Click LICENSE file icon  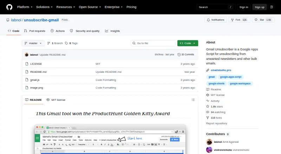click(27, 64)
